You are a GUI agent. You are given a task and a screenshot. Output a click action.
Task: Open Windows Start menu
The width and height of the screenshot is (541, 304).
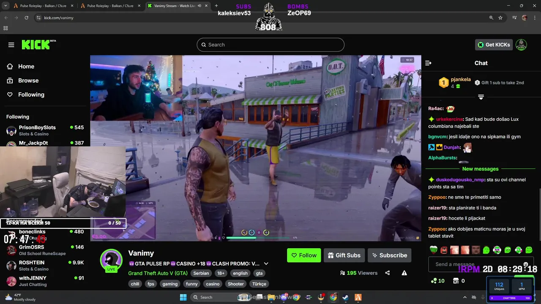pos(183,297)
